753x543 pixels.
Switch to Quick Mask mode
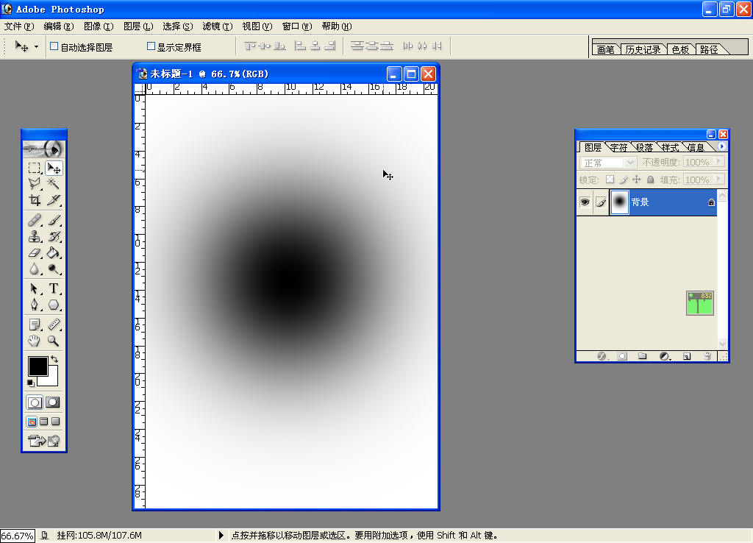coord(52,402)
